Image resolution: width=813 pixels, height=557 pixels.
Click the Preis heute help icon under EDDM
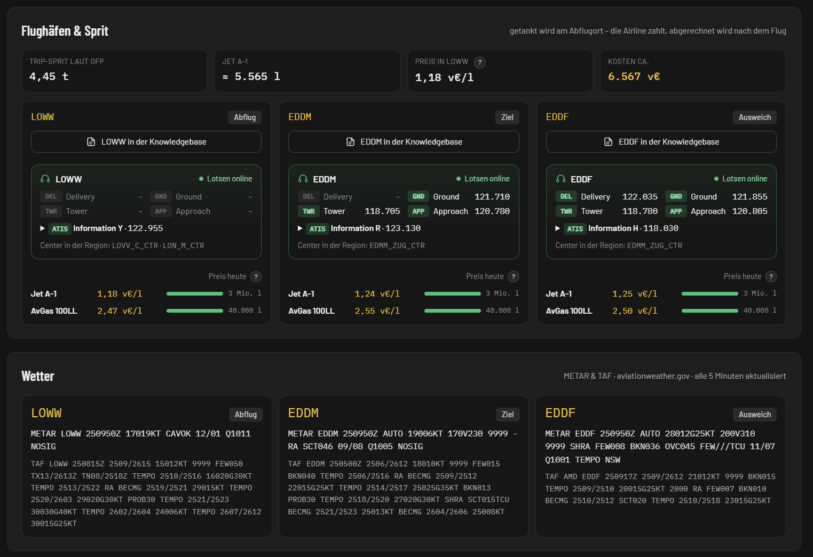point(514,276)
